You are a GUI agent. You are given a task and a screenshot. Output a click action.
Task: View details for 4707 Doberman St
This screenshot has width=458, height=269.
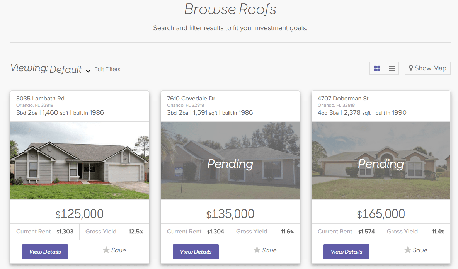click(346, 252)
